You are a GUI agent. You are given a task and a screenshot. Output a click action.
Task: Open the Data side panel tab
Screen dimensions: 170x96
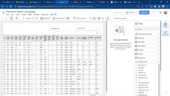pos(165,25)
